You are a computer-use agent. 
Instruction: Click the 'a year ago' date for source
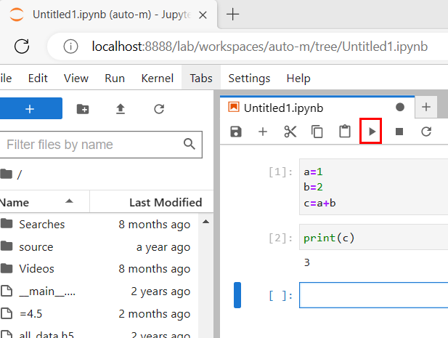163,247
